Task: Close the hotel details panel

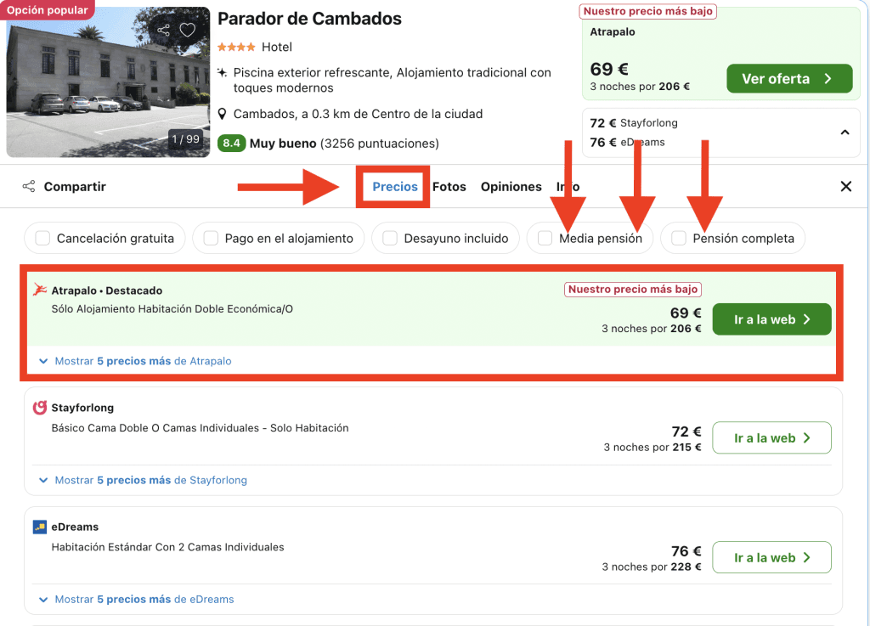Action: (x=845, y=187)
